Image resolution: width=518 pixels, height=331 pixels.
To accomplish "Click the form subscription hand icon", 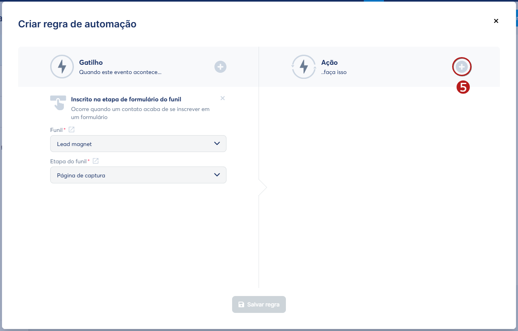I will pyautogui.click(x=58, y=103).
